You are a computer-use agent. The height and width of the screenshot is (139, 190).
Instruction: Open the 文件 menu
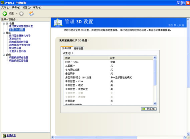pos(5,7)
